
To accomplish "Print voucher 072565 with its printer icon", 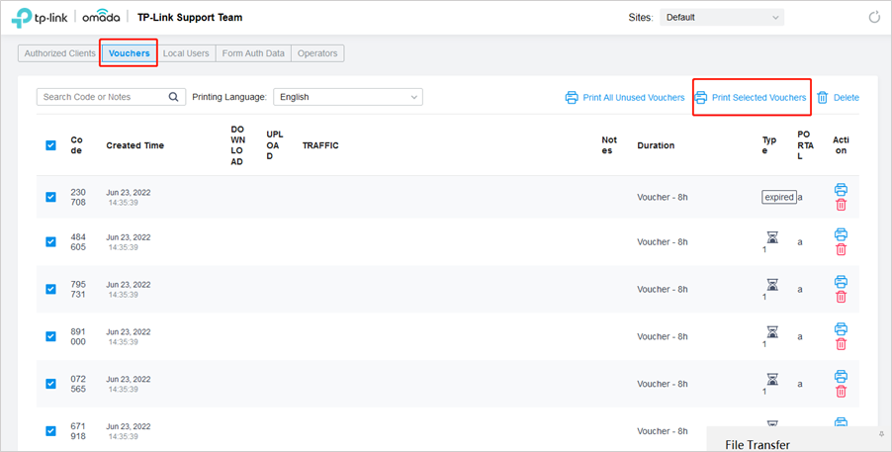I will click(841, 376).
